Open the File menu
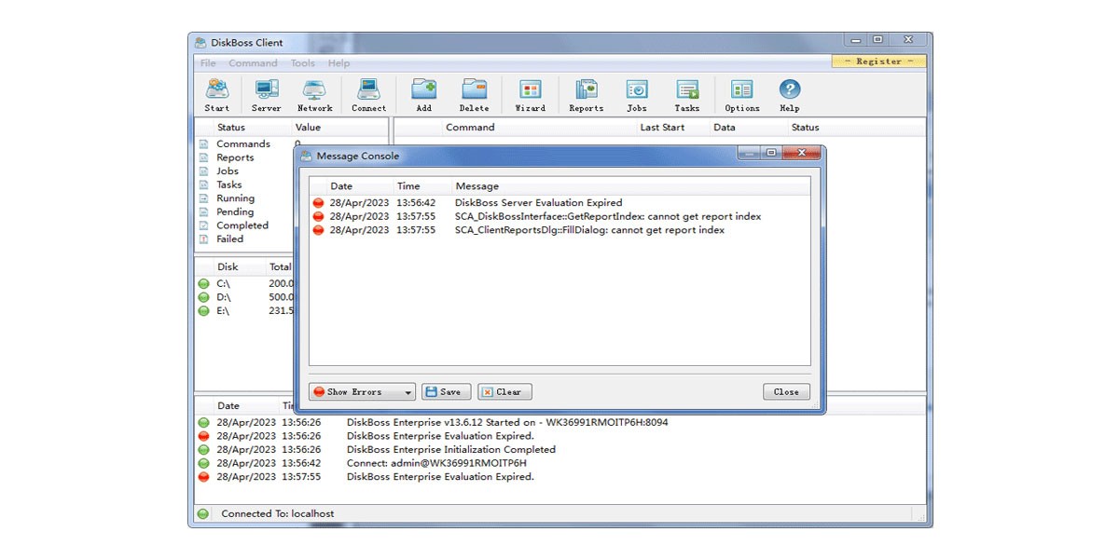Screen dimensions: 1119x559 click(208, 63)
